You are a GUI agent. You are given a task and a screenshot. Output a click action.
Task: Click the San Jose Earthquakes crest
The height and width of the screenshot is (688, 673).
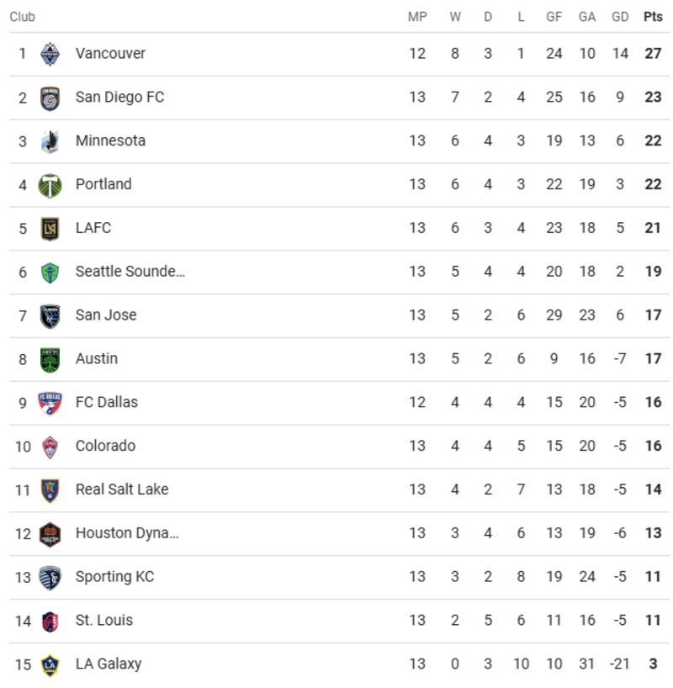50,315
